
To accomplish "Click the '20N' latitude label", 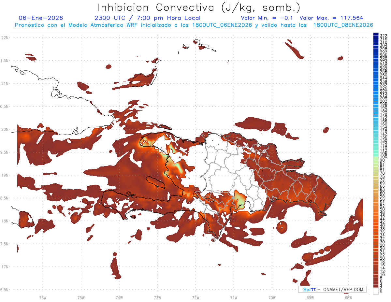I will click(x=5, y=129).
